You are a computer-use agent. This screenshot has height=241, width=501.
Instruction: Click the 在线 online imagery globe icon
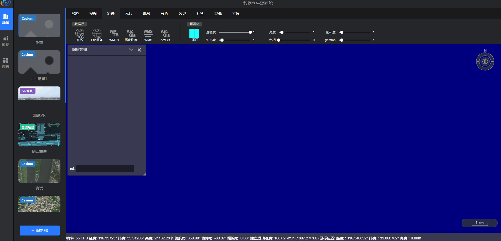point(80,34)
